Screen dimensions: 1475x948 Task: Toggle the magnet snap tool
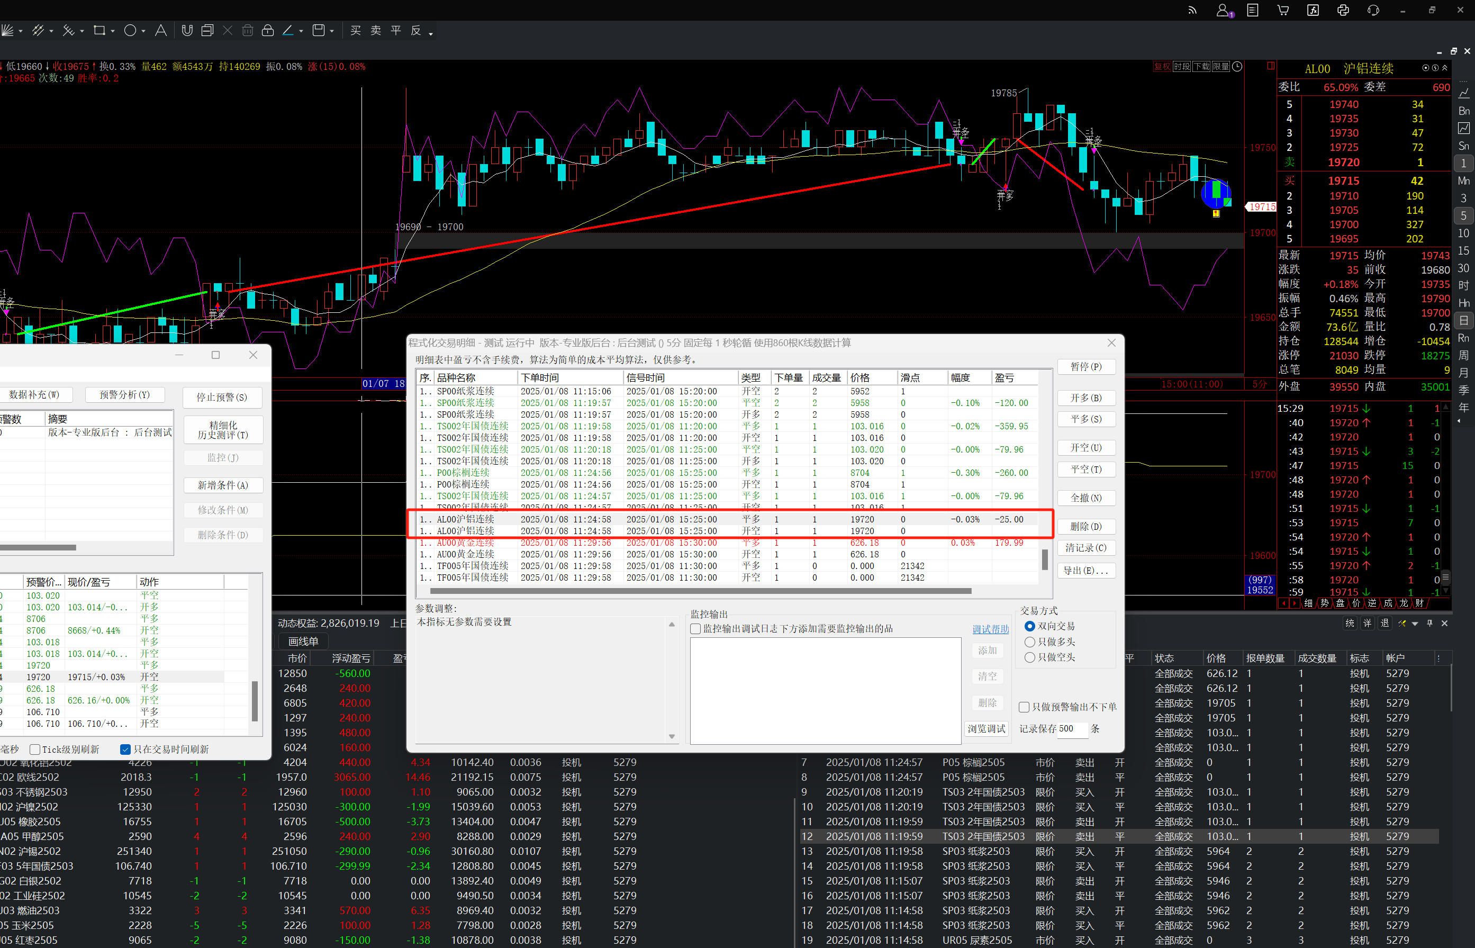(187, 30)
